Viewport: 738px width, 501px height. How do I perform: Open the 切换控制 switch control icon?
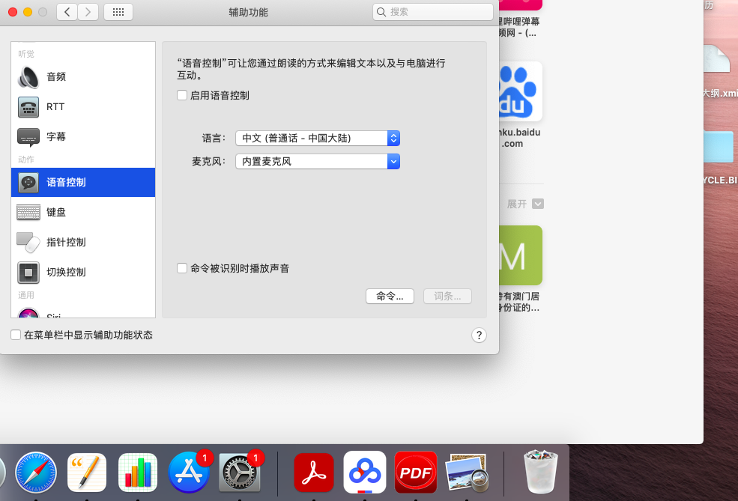point(28,273)
